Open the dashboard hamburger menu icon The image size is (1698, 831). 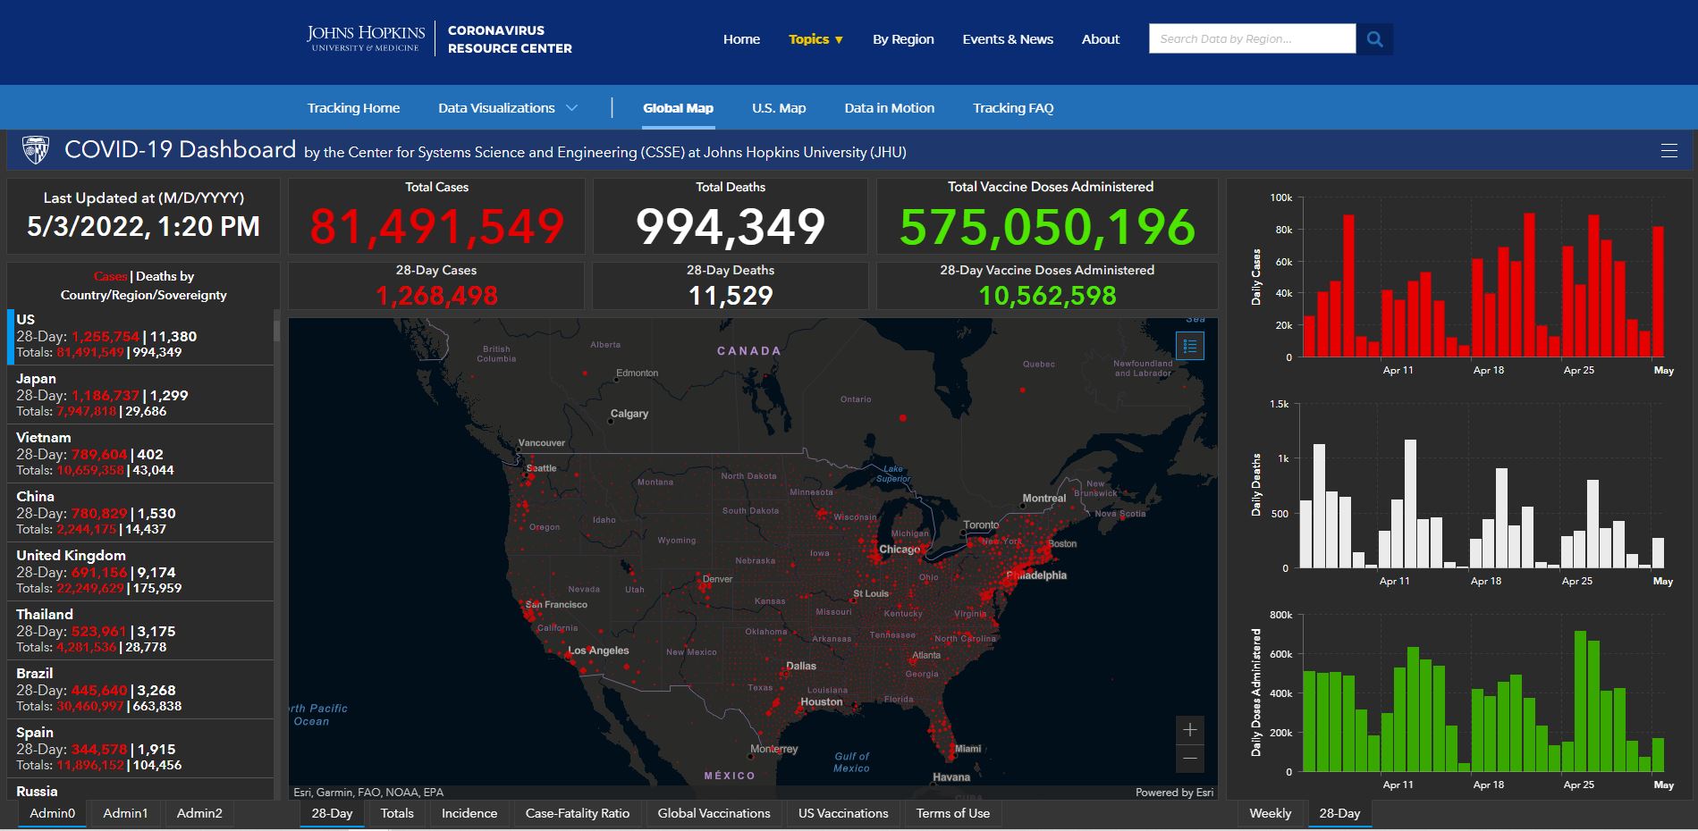pos(1668,151)
